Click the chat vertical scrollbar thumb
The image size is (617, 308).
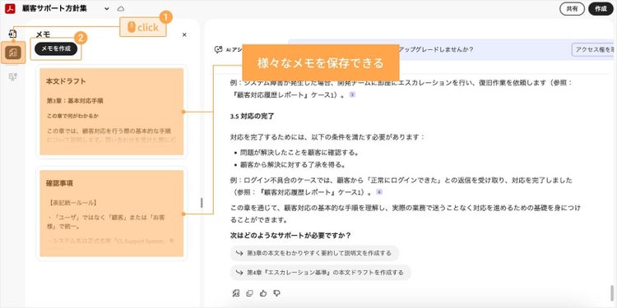click(611, 292)
